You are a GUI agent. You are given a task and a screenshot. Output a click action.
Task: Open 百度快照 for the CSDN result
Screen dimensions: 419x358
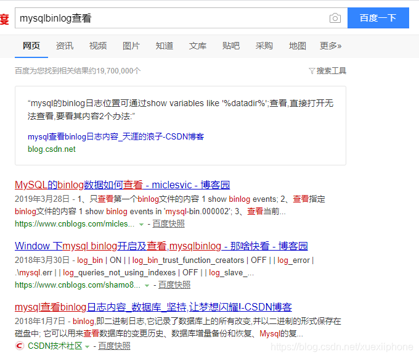[114, 346]
